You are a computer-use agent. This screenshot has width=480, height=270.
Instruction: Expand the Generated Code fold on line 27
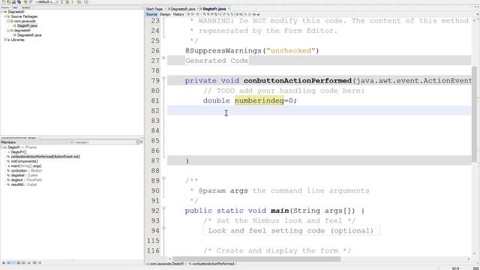(163, 58)
